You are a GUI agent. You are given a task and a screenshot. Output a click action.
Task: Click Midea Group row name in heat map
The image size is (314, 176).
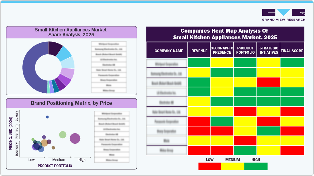pos(167,150)
